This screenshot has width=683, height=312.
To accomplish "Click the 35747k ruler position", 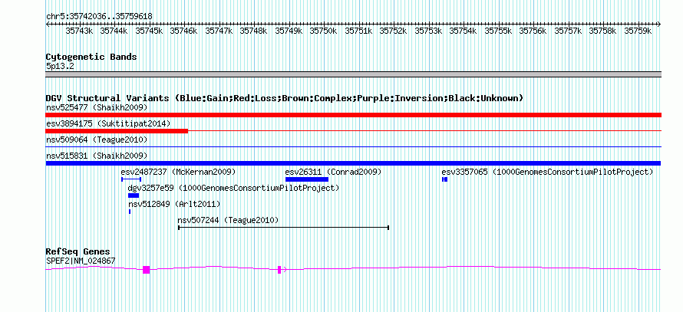I will point(219,31).
